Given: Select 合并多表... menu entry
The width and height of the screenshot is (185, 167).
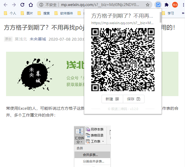Looking at the screenshot, I should (x=92, y=155).
